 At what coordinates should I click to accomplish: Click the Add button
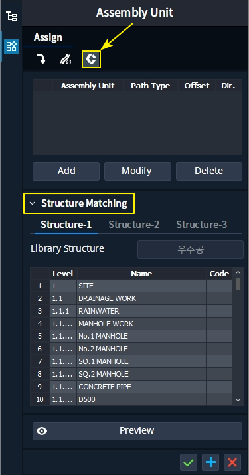[x=66, y=171]
